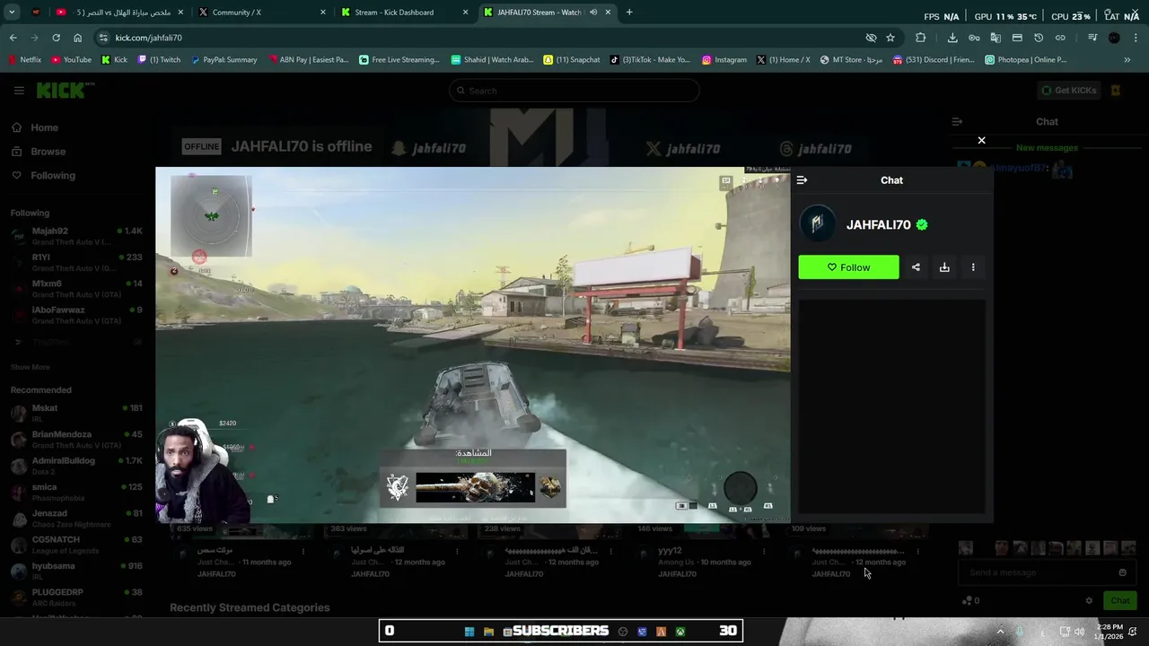
Task: Open chat settings gear icon
Action: (1089, 601)
